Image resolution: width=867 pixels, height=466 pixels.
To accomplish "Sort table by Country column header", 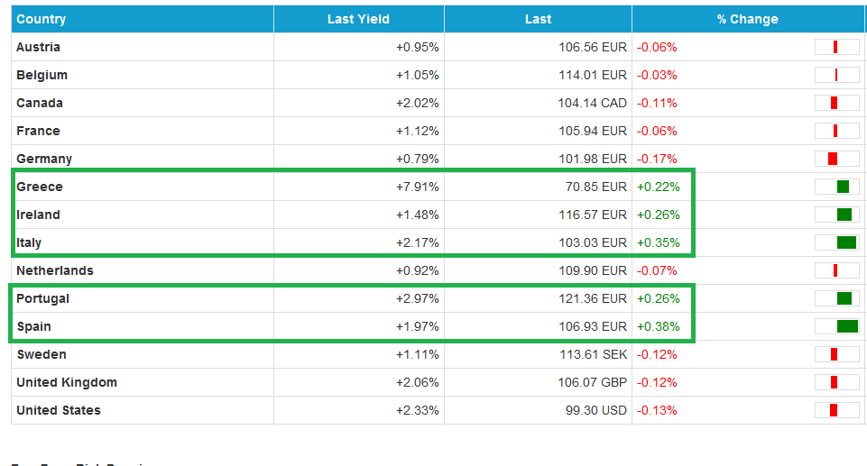I will coord(42,19).
